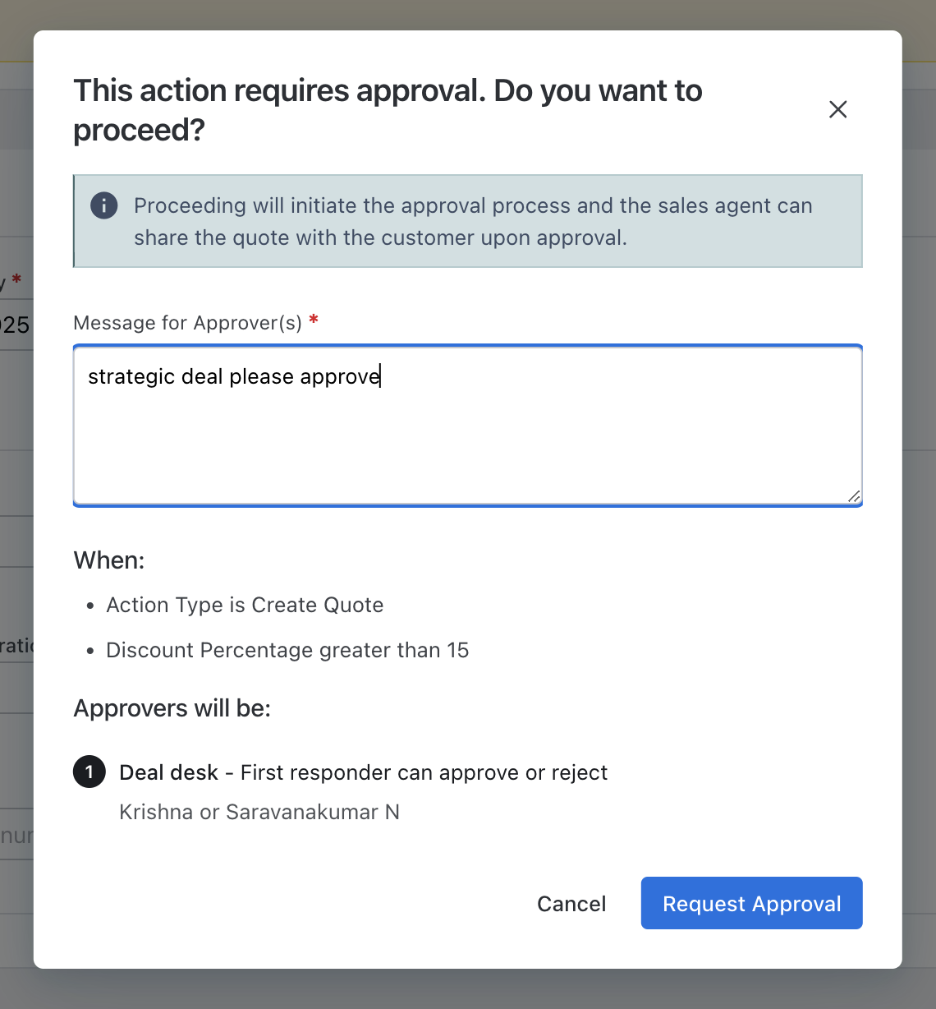Viewport: 936px width, 1009px height.
Task: Click the message box resize handle
Action: tap(853, 495)
